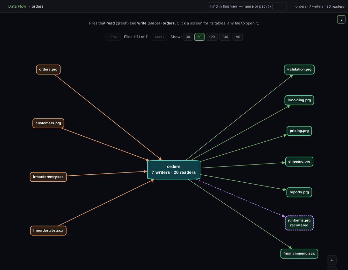Click the central orders table node
The height and width of the screenshot is (270, 348).
click(x=174, y=170)
